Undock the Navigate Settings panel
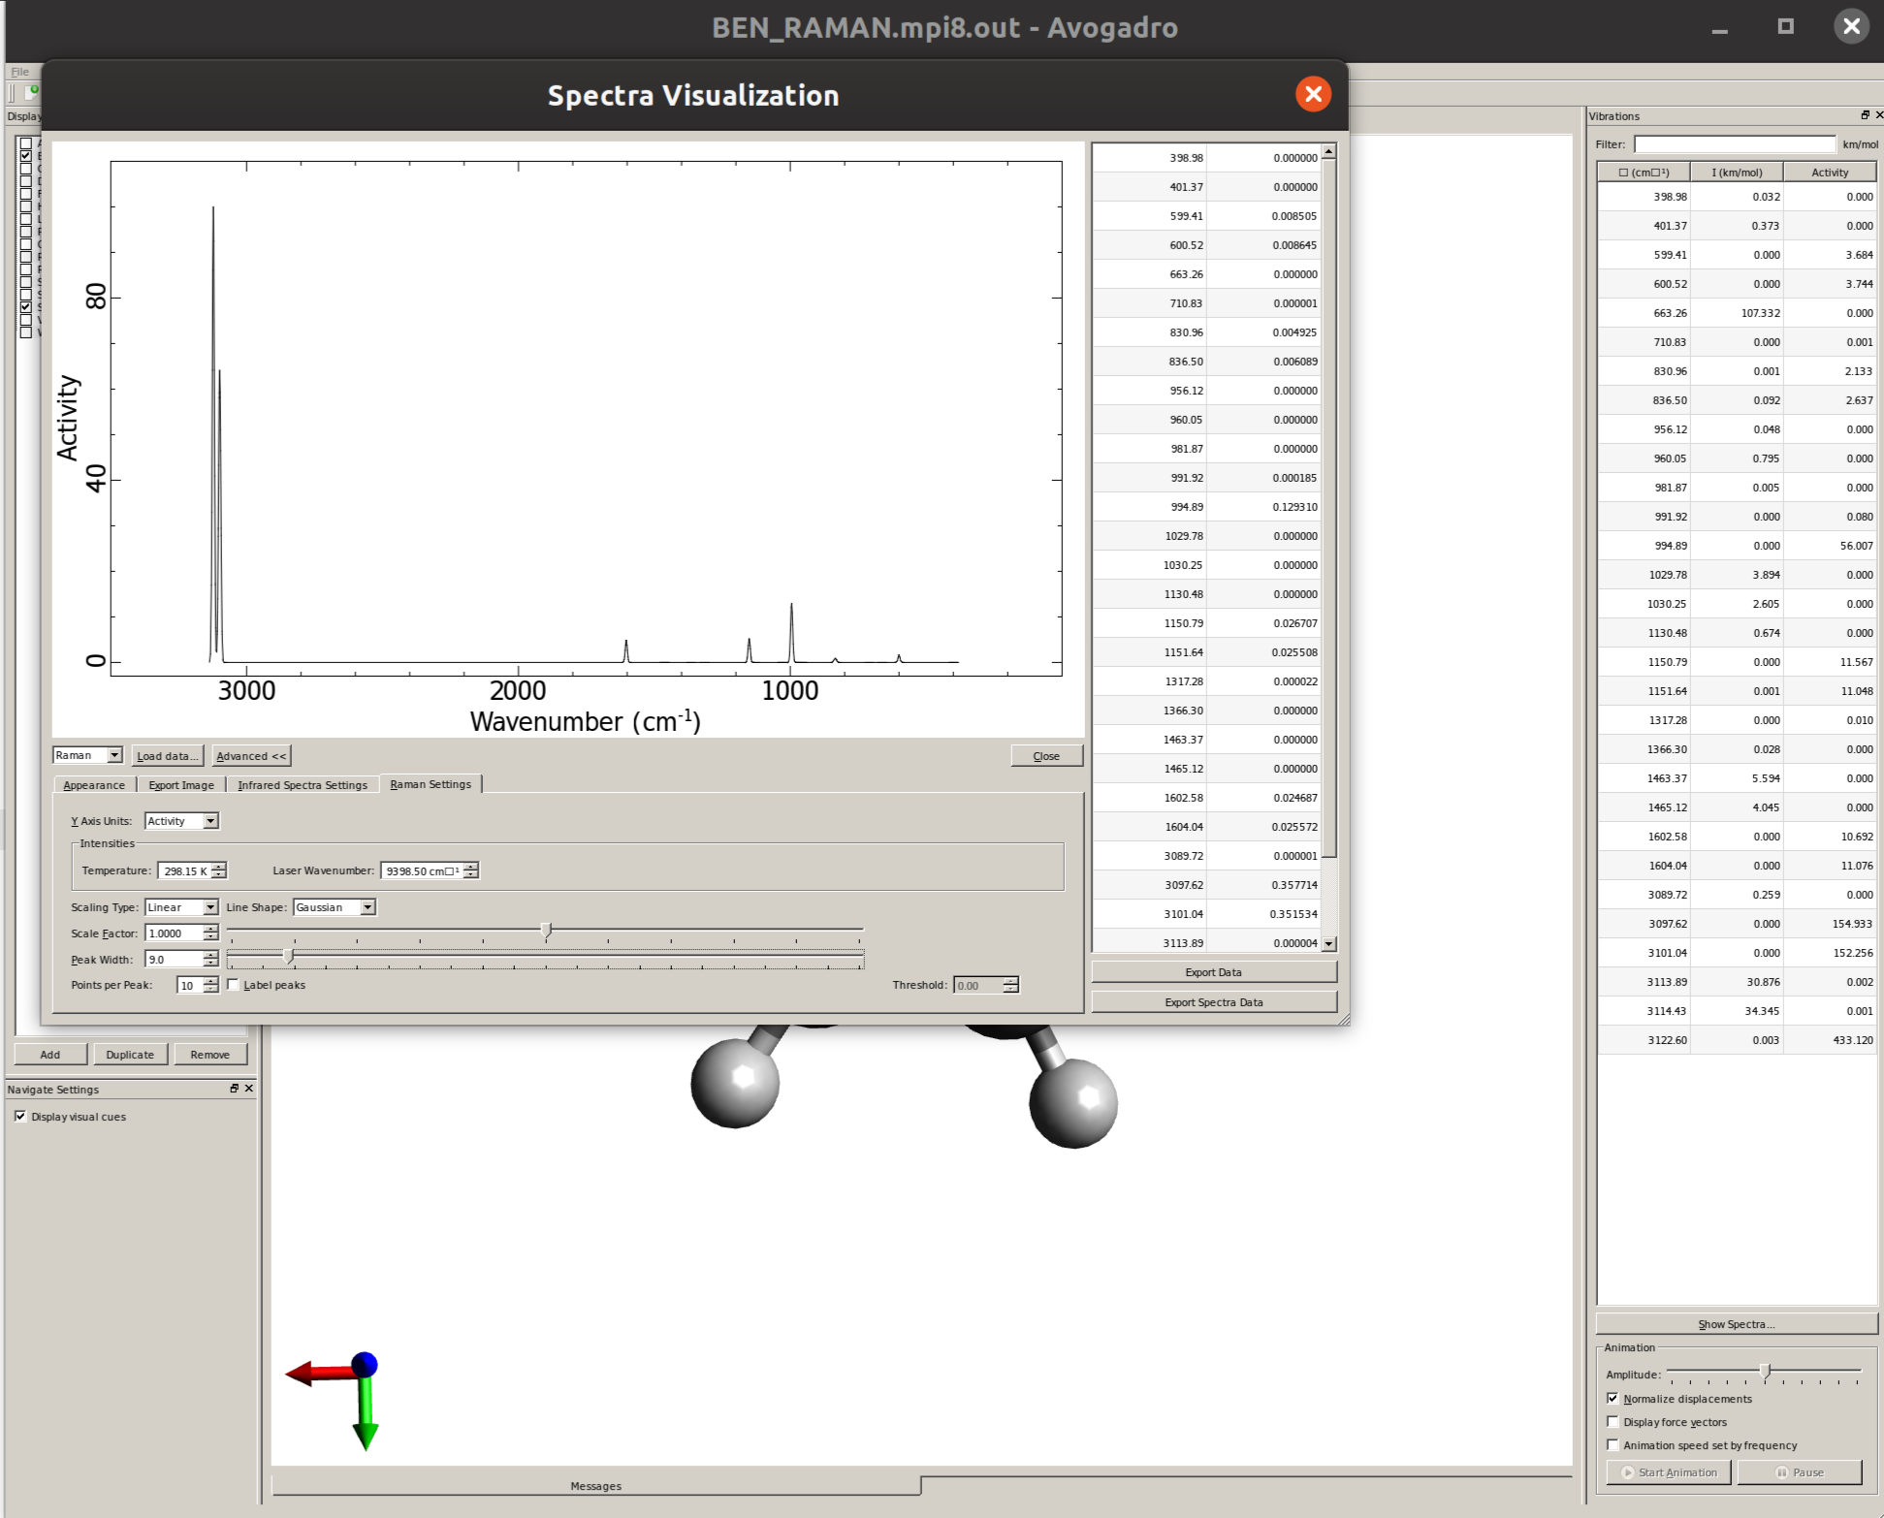1884x1518 pixels. coord(234,1089)
